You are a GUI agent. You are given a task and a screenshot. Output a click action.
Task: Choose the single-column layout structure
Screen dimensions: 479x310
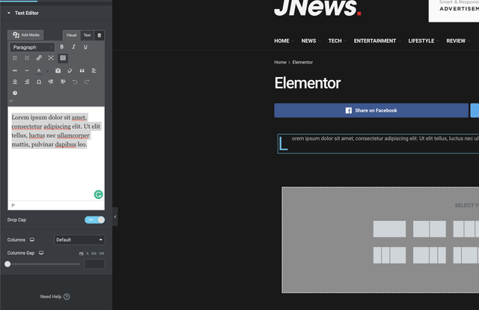pyautogui.click(x=389, y=229)
